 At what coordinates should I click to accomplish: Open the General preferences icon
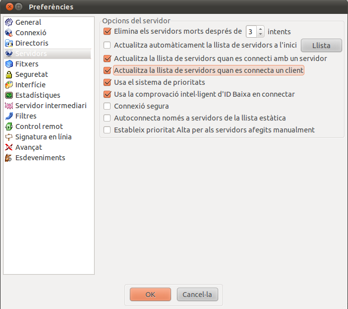tap(9, 22)
